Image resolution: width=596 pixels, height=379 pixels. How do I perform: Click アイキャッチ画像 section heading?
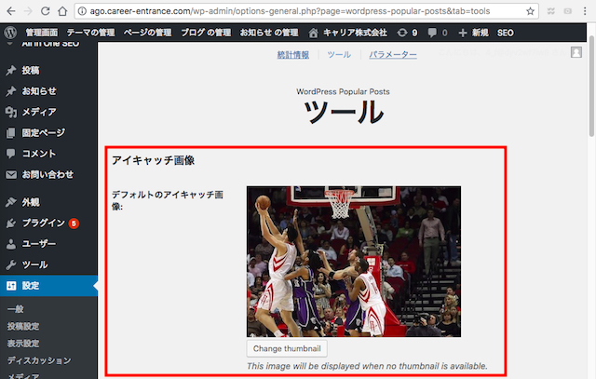tap(153, 160)
